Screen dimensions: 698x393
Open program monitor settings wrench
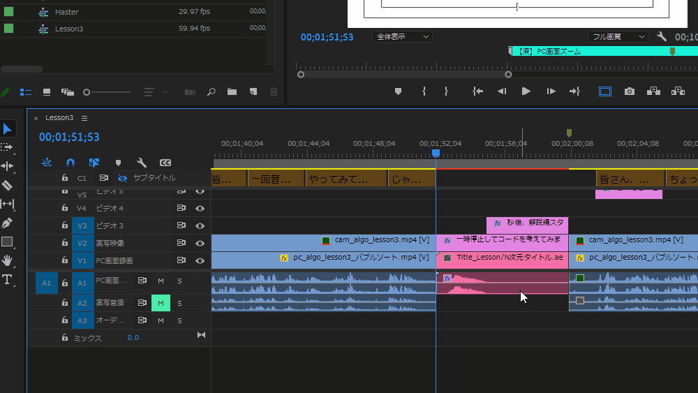662,36
